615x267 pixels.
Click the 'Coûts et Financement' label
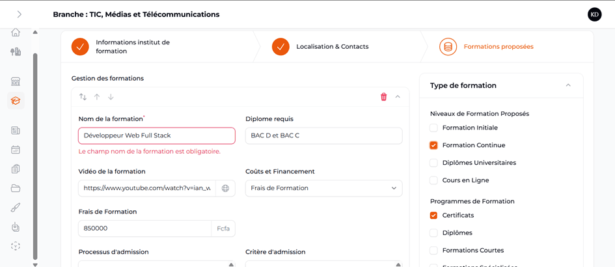(x=280, y=171)
